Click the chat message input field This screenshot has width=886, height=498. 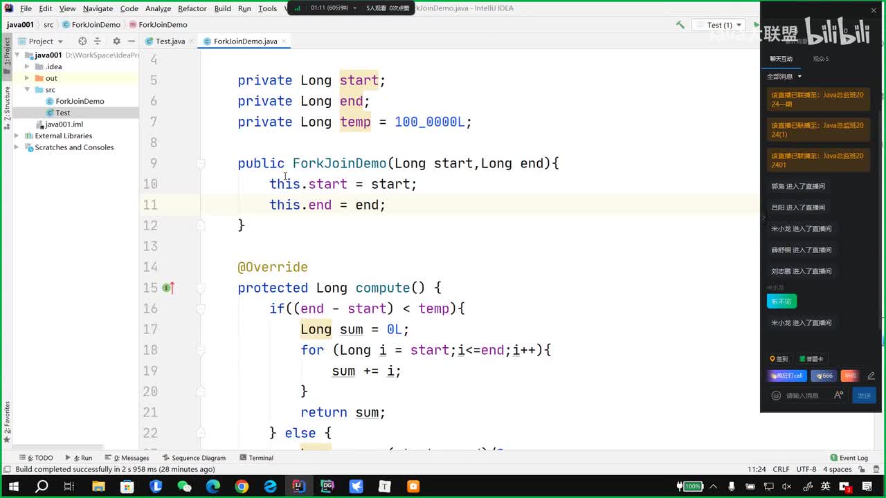807,396
